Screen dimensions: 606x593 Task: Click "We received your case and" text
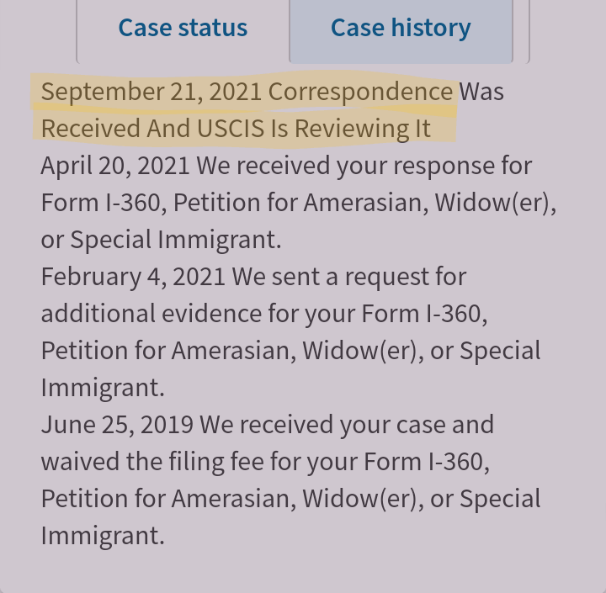pos(346,424)
